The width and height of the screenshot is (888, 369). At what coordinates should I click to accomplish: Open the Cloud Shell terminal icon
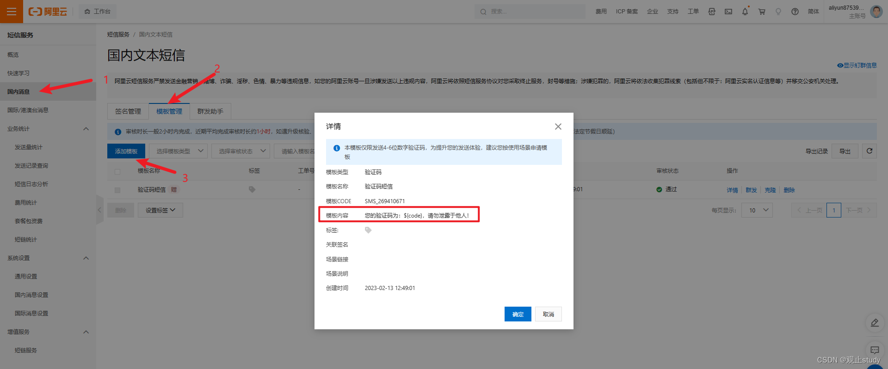pyautogui.click(x=728, y=12)
